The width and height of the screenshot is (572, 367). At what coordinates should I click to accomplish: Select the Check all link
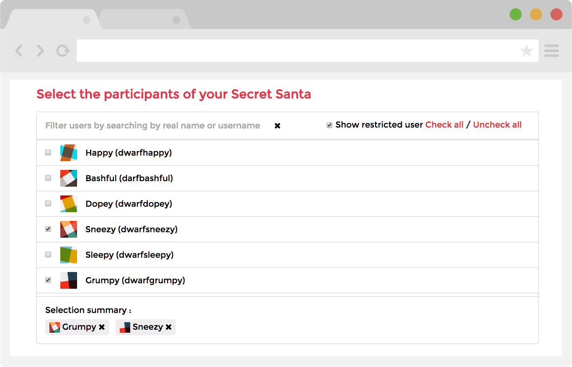point(444,124)
